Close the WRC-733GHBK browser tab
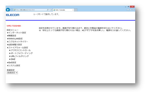 click(x=73, y=10)
